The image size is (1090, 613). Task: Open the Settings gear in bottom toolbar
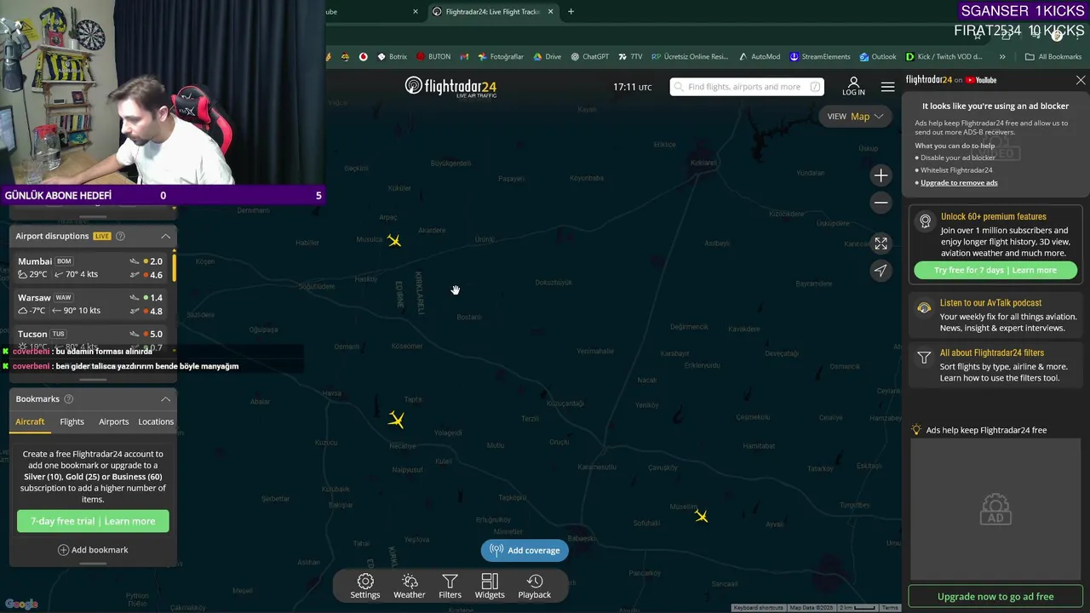point(364,586)
